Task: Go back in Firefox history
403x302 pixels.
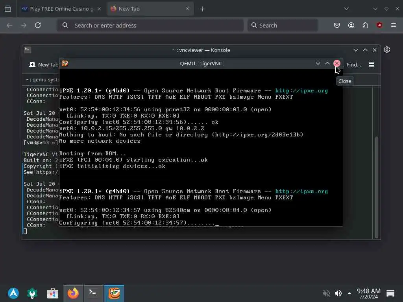Action: (9, 25)
